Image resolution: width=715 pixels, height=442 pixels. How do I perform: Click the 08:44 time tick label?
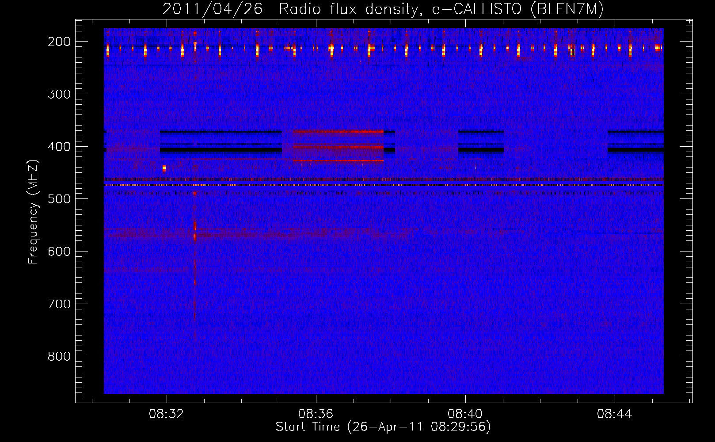(614, 414)
